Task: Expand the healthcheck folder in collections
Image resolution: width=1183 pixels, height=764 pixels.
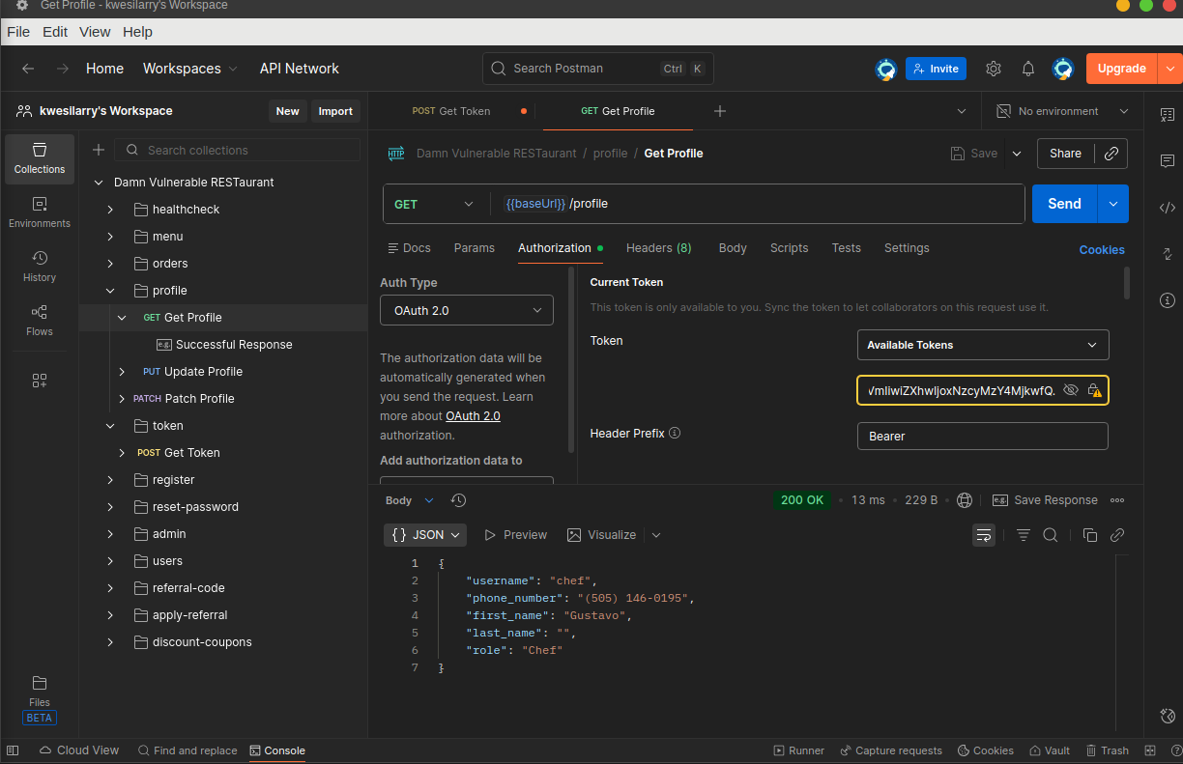Action: tap(110, 210)
